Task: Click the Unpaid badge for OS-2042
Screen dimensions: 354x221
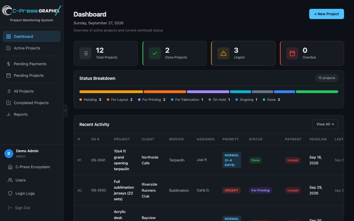Action: [x=293, y=190]
